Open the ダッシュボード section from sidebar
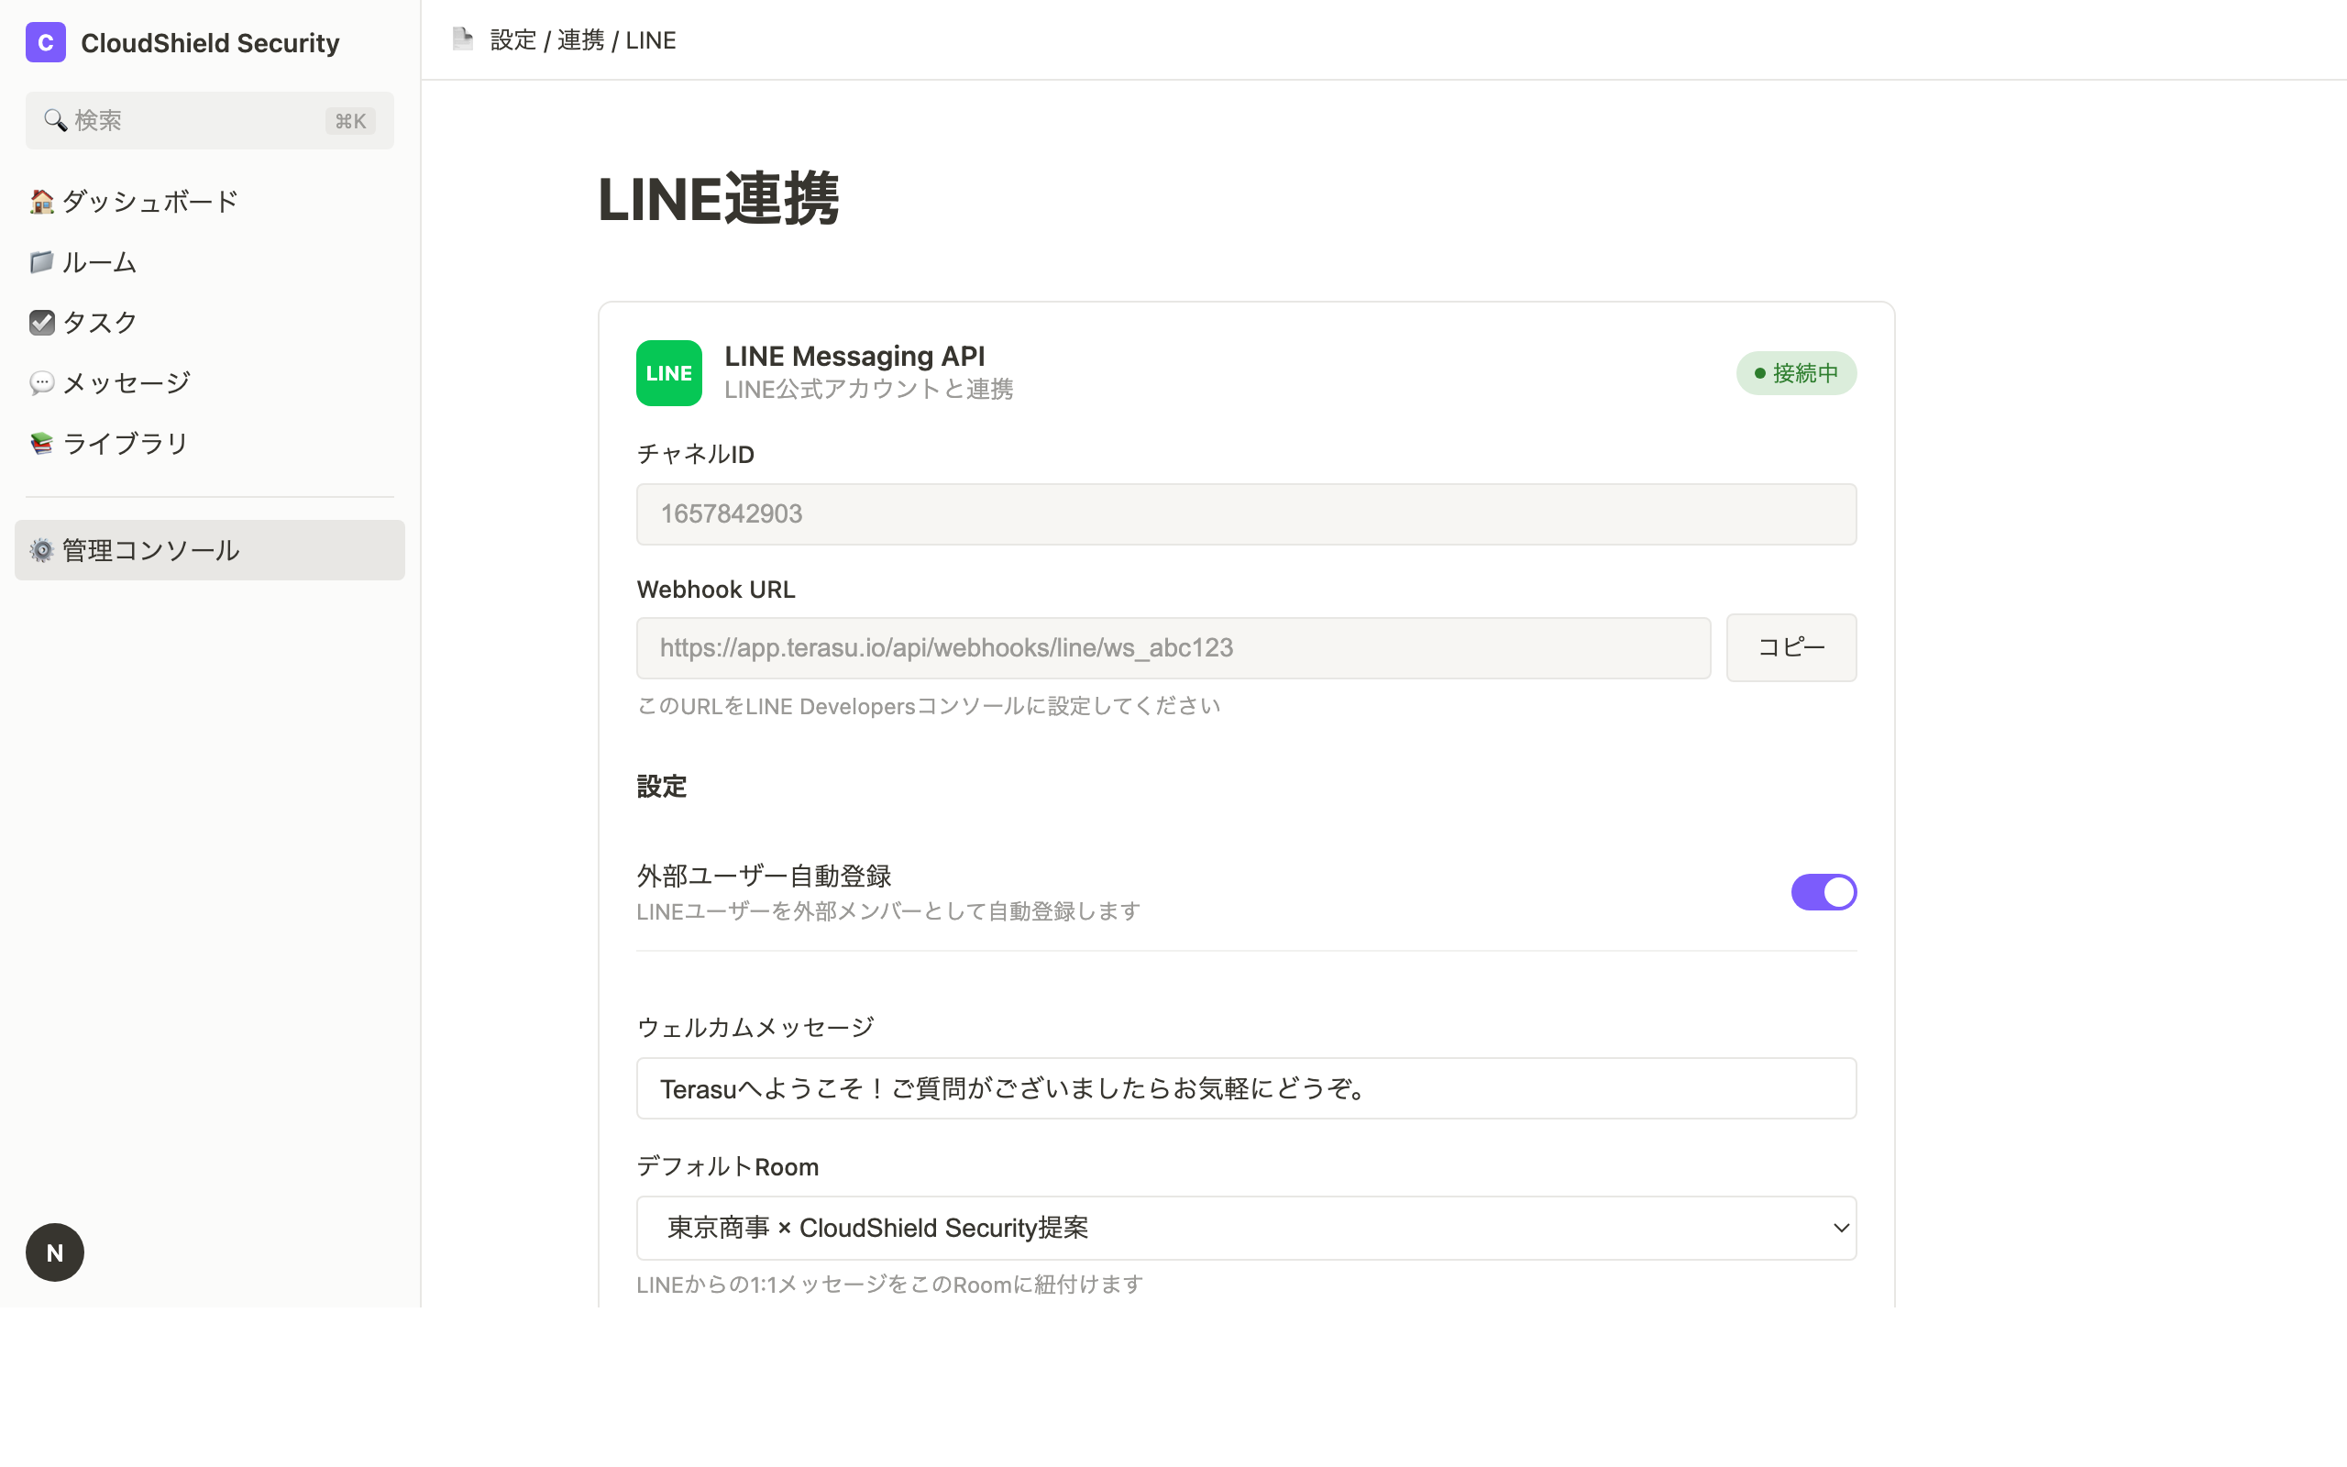Screen dimensions: 2347x1467 (x=148, y=201)
